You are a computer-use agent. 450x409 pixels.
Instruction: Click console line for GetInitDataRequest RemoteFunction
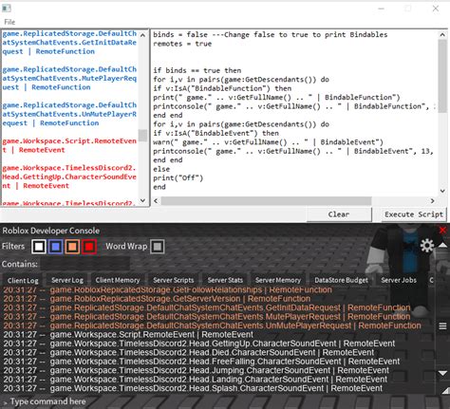click(207, 307)
